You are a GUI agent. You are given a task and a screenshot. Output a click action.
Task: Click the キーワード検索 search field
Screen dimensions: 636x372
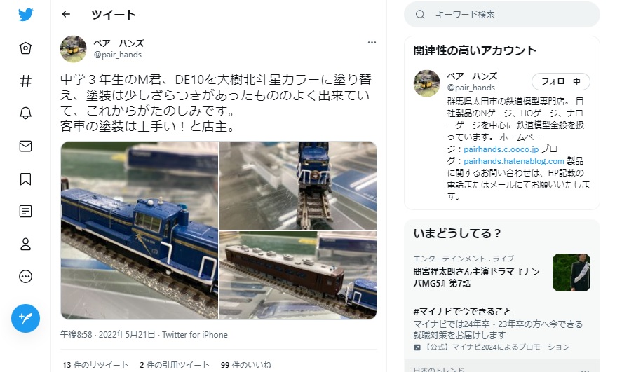coord(502,14)
